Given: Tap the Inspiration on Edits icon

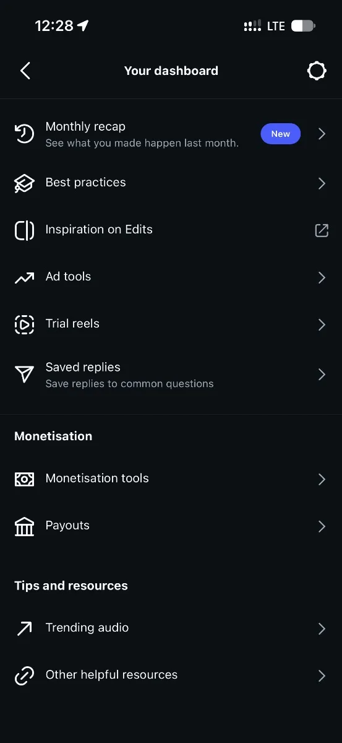Looking at the screenshot, I should pos(24,230).
